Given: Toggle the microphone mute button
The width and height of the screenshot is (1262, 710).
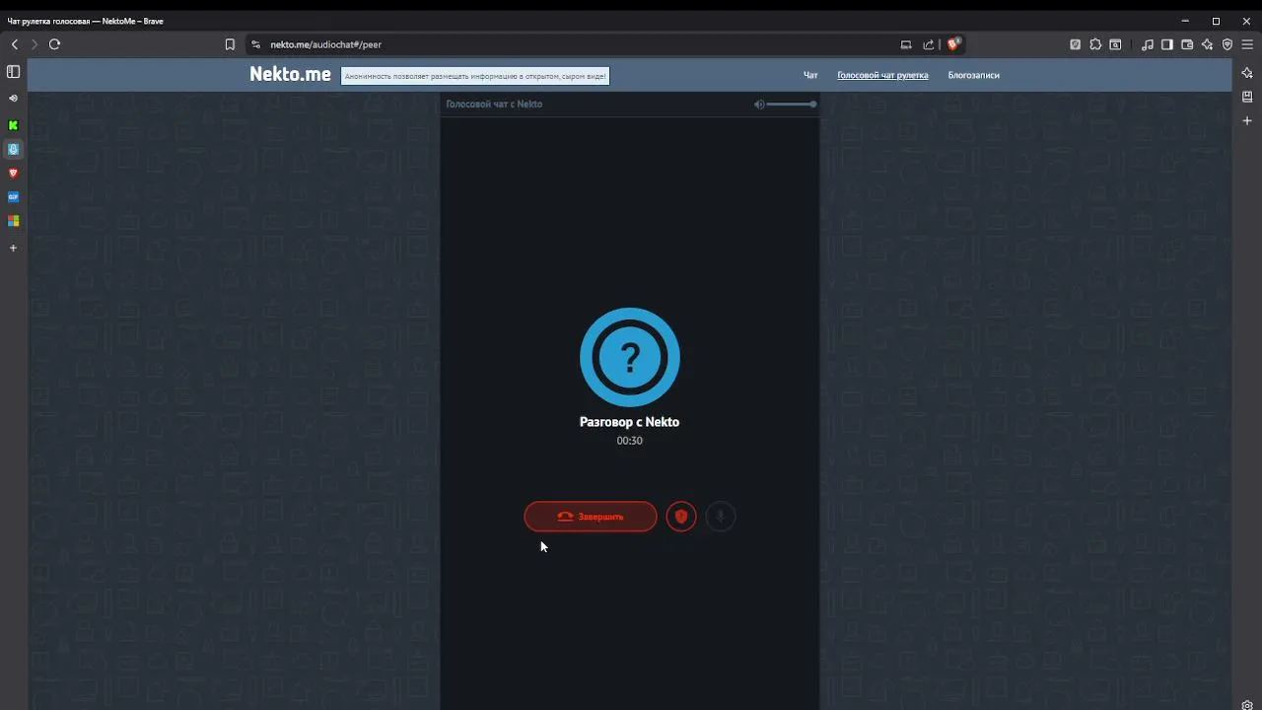Looking at the screenshot, I should tap(721, 517).
